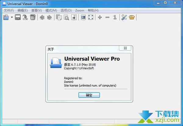Expand the Open button dropdown arrow
183x126 pixels.
coord(12,17)
